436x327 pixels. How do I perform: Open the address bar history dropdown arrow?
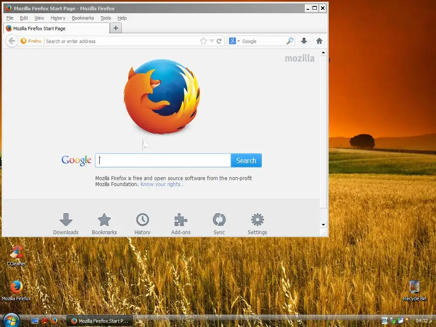[x=212, y=41]
